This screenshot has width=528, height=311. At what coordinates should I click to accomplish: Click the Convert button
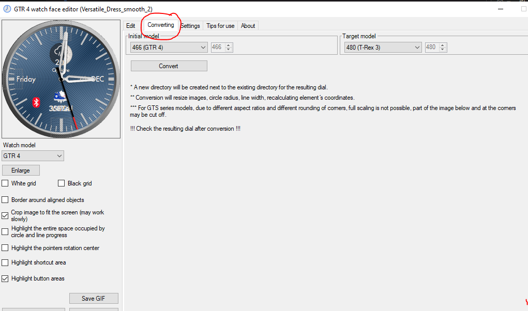pos(169,66)
